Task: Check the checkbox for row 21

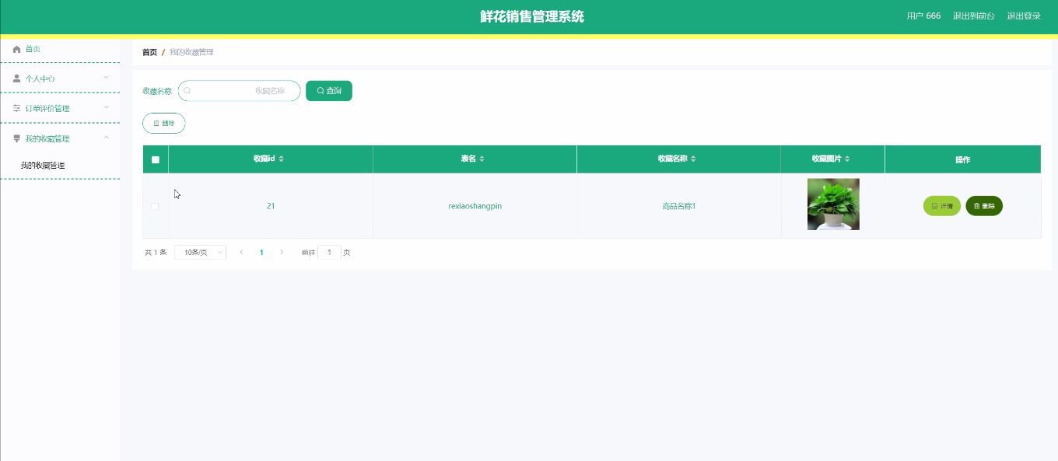Action: tap(155, 206)
